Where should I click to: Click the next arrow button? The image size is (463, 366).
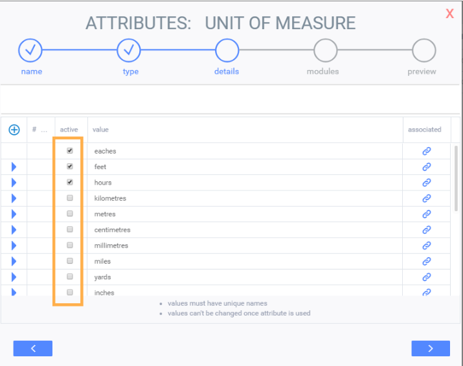tap(431, 349)
